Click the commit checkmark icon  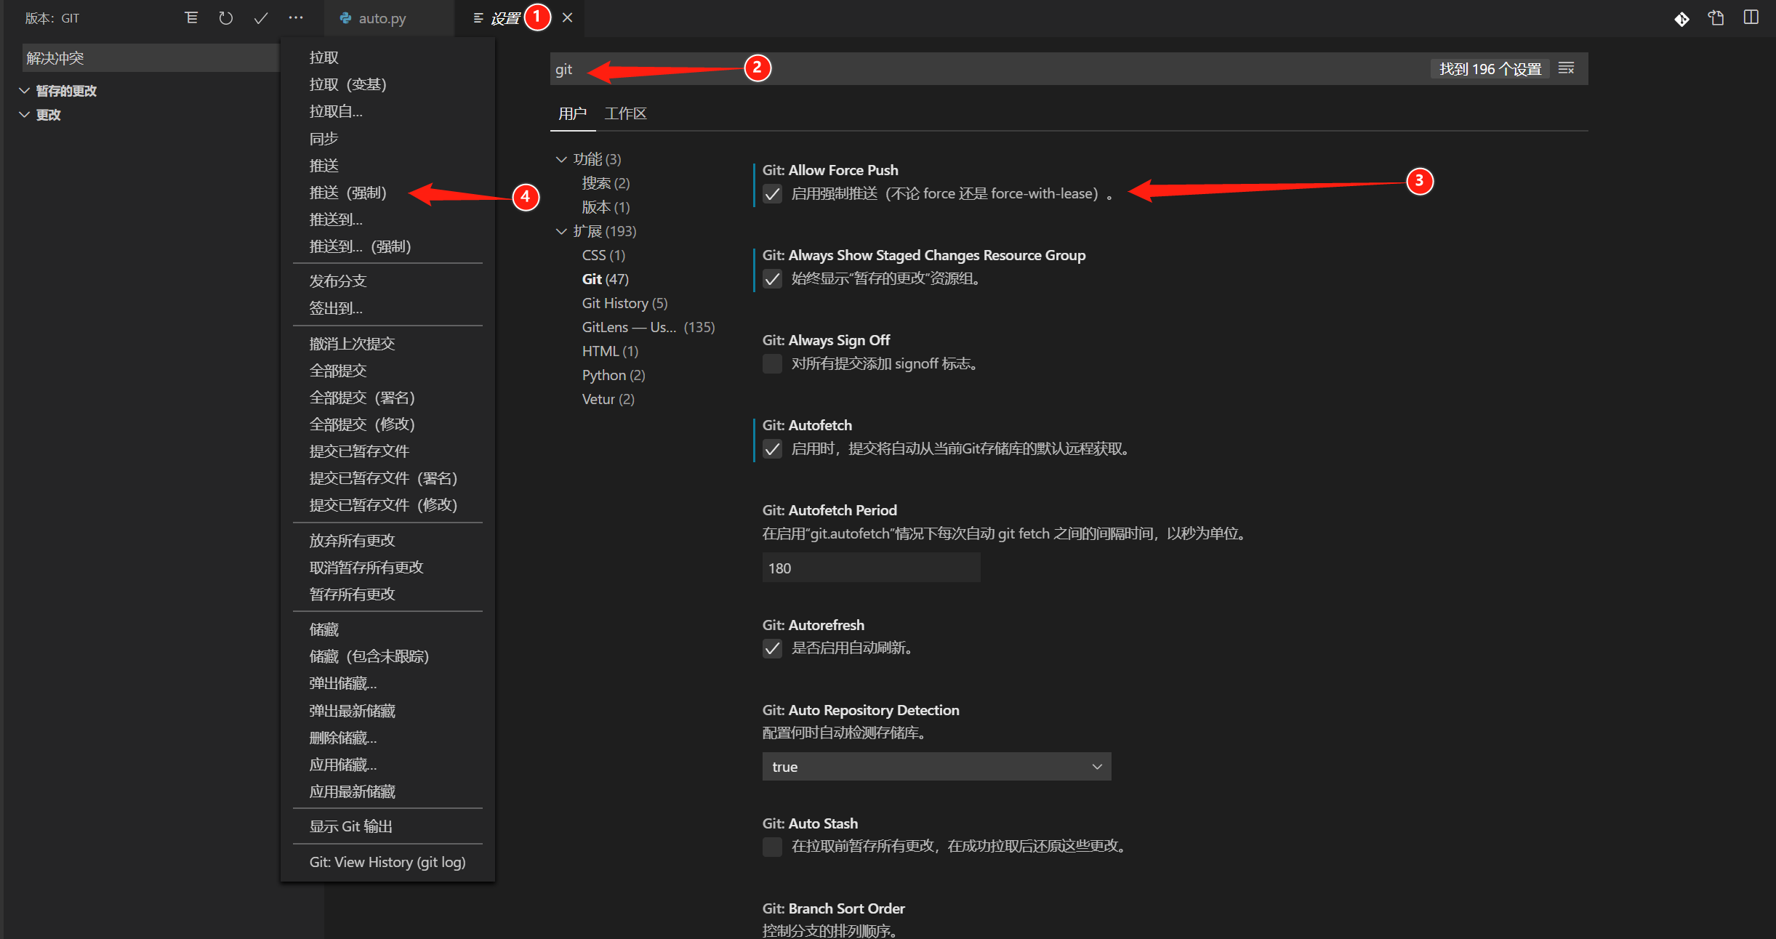coord(260,18)
